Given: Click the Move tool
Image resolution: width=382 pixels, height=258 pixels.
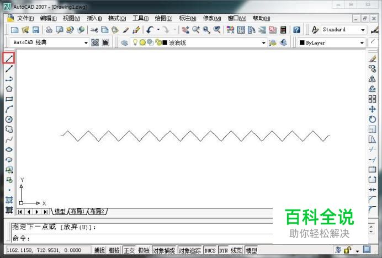Looking at the screenshot, I should coord(372,109).
